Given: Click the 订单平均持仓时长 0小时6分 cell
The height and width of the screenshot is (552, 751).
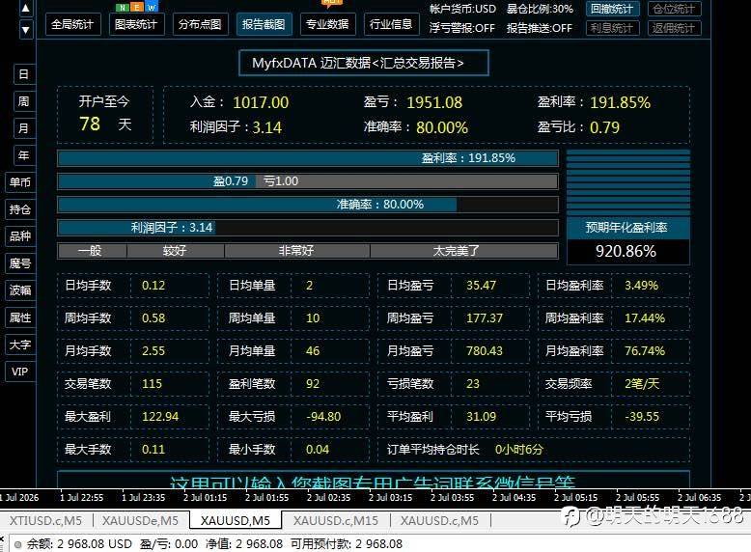Looking at the screenshot, I should (534, 450).
